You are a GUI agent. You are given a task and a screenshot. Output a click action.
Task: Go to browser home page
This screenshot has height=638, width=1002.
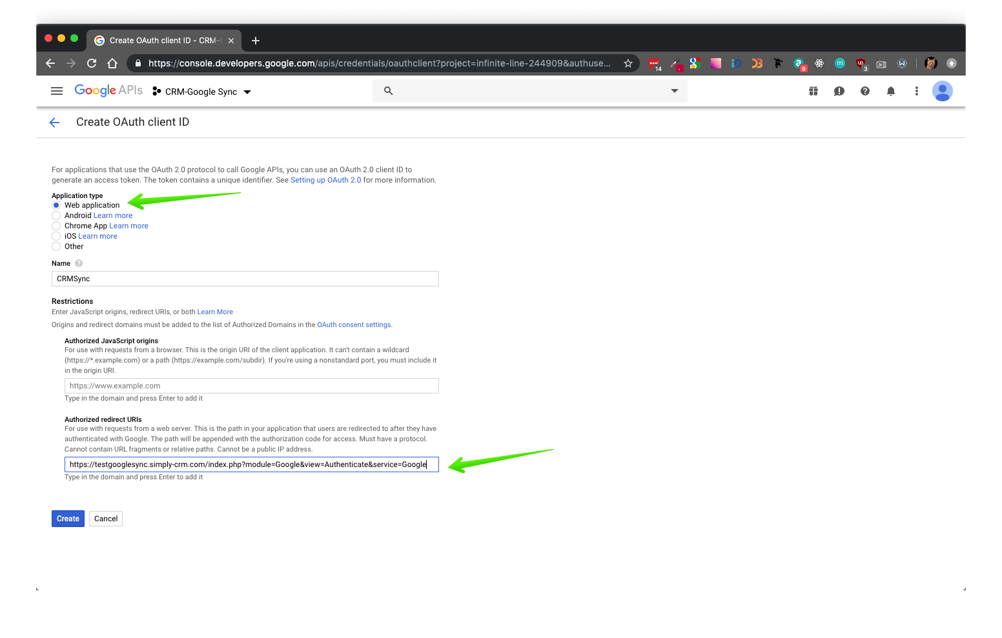112,63
